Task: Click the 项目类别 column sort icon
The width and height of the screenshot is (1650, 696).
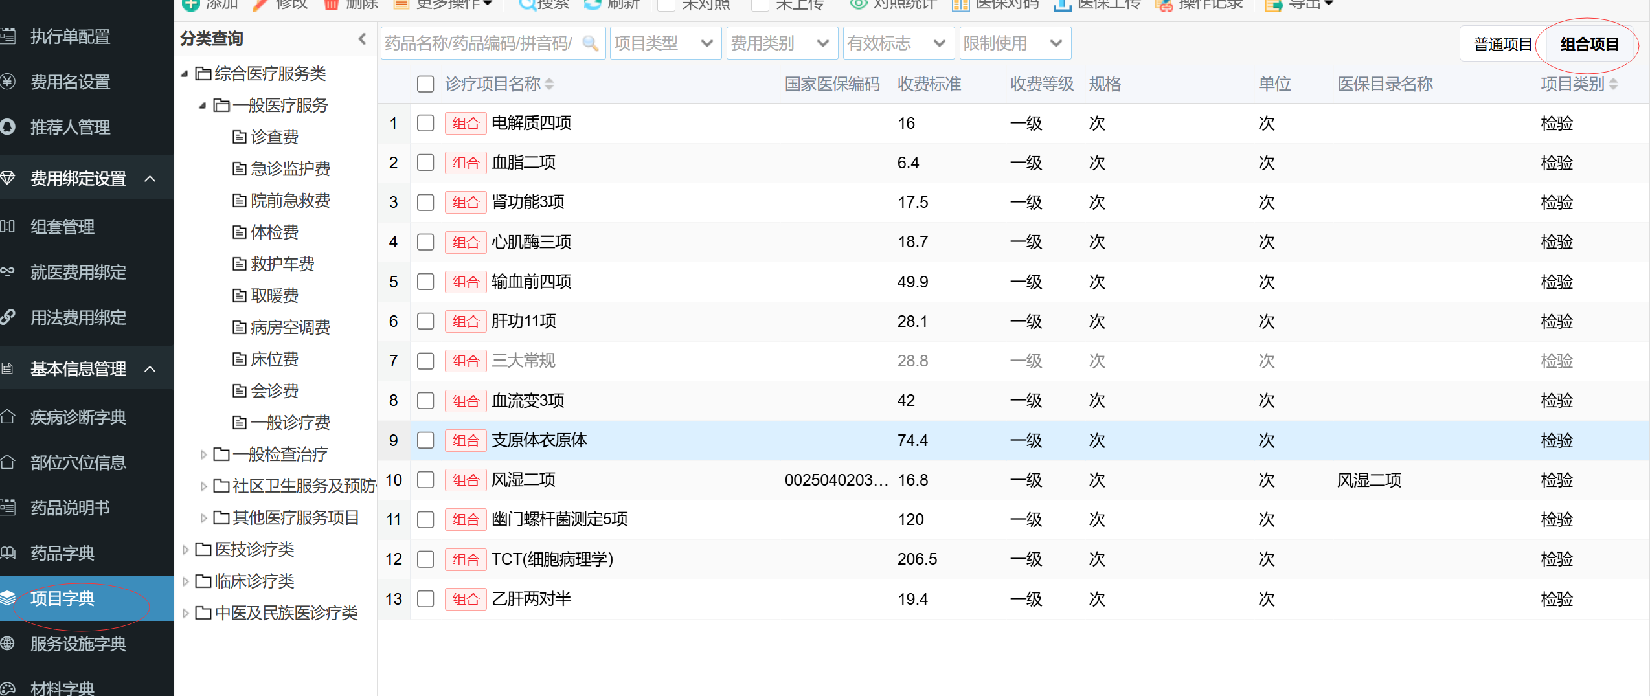Action: 1613,84
